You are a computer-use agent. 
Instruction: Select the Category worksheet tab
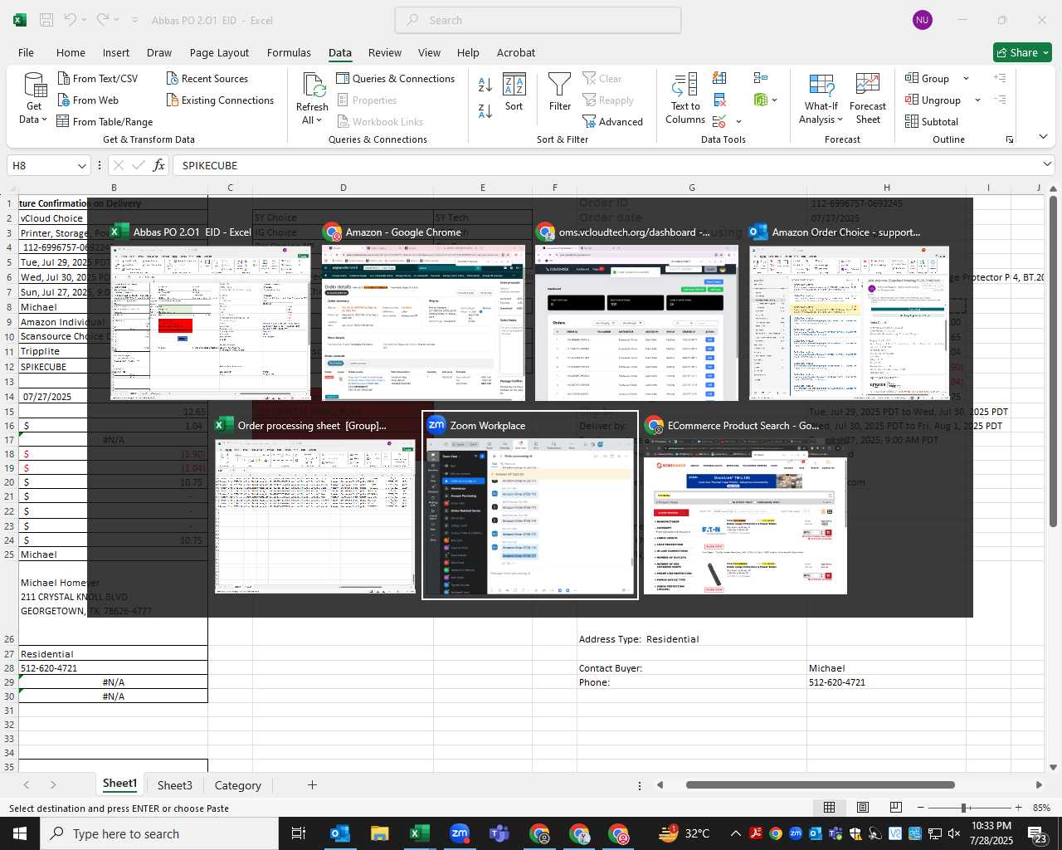pyautogui.click(x=238, y=785)
